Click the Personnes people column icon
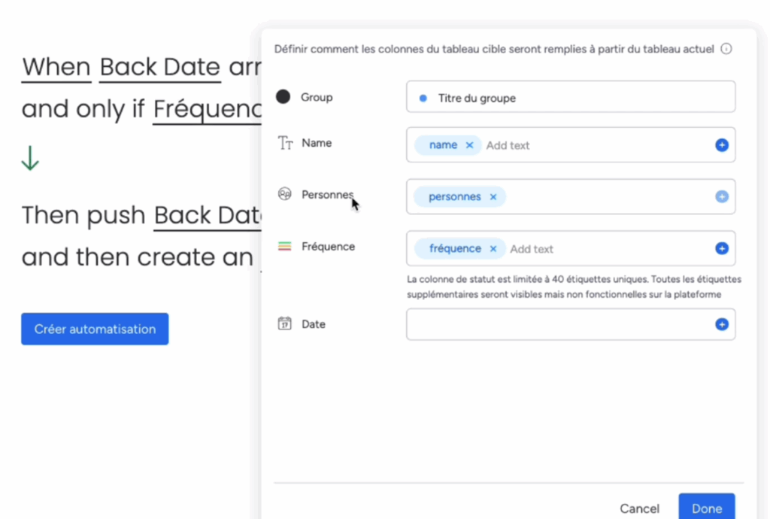770x519 pixels. tap(285, 194)
